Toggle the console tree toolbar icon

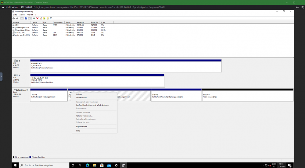click(x=22, y=18)
